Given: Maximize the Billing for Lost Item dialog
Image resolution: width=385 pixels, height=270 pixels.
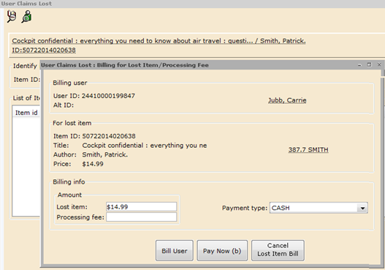Looking at the screenshot, I should pos(369,64).
